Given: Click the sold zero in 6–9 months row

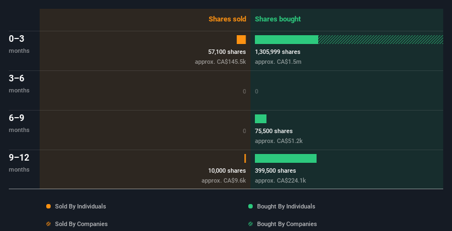Looking at the screenshot, I should 244,131.
